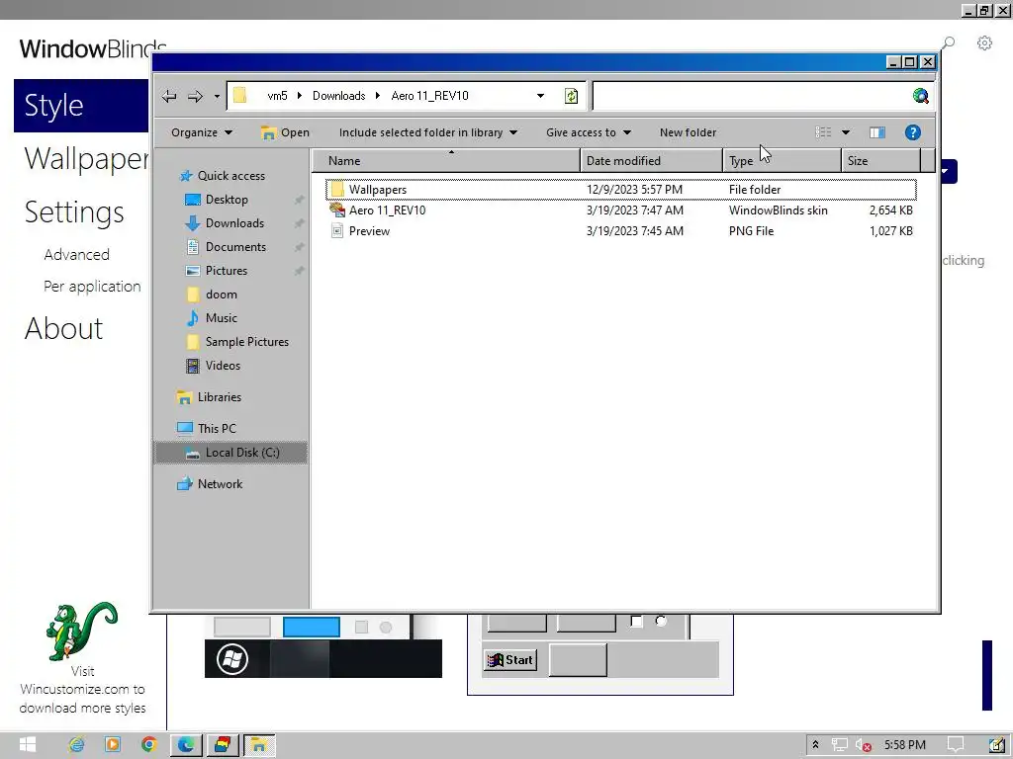Open Microsoft Edge from the taskbar
Screen dimensions: 1013x759
(x=186, y=745)
